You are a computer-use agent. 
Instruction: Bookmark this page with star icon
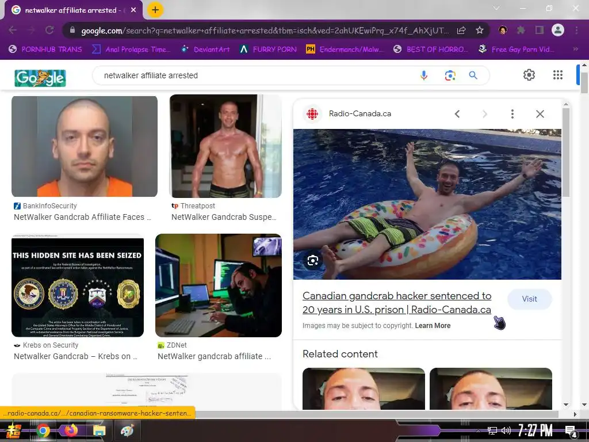480,30
